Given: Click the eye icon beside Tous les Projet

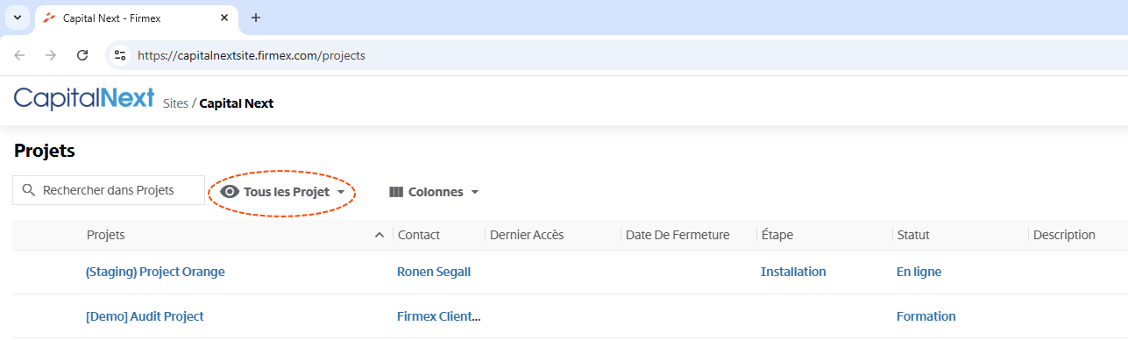Looking at the screenshot, I should (x=230, y=192).
